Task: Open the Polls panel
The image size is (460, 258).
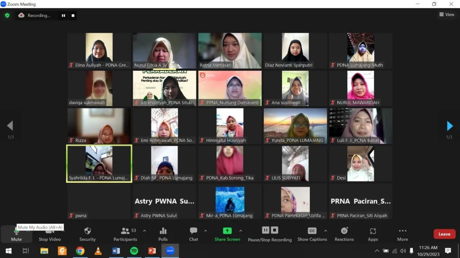Action: point(163,234)
